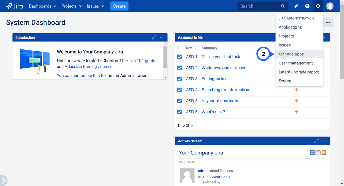Open 'Editing tasks' summary link

pos(213,79)
